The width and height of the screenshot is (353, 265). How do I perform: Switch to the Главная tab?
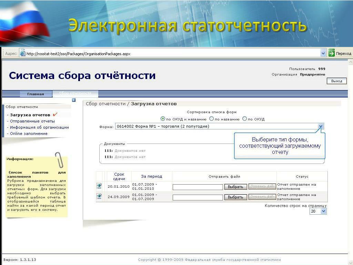point(36,94)
